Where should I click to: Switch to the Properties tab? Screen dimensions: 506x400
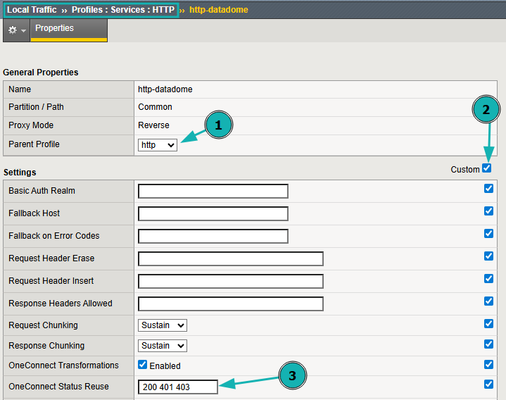[x=69, y=30]
